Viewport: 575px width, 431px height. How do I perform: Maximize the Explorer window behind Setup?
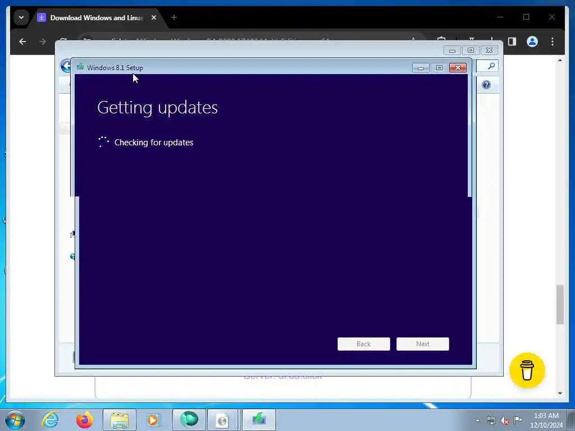[471, 50]
